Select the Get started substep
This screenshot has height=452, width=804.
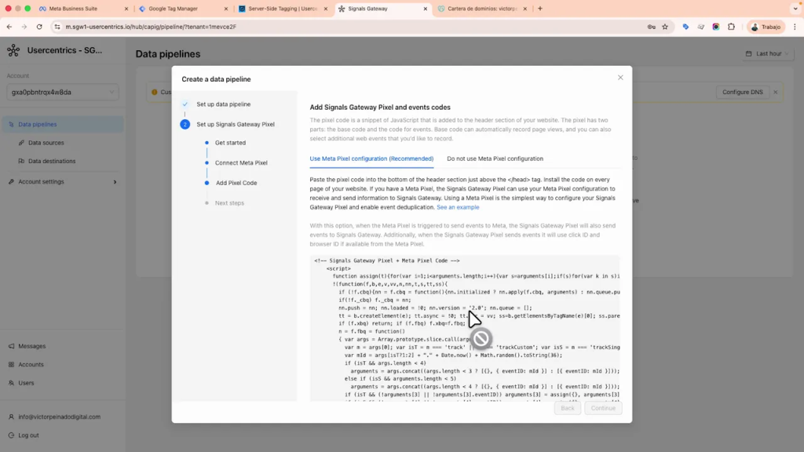click(230, 143)
